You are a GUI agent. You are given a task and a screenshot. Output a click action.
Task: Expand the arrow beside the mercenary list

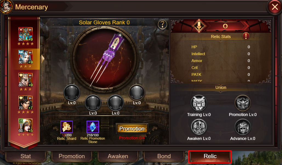click(x=43, y=59)
